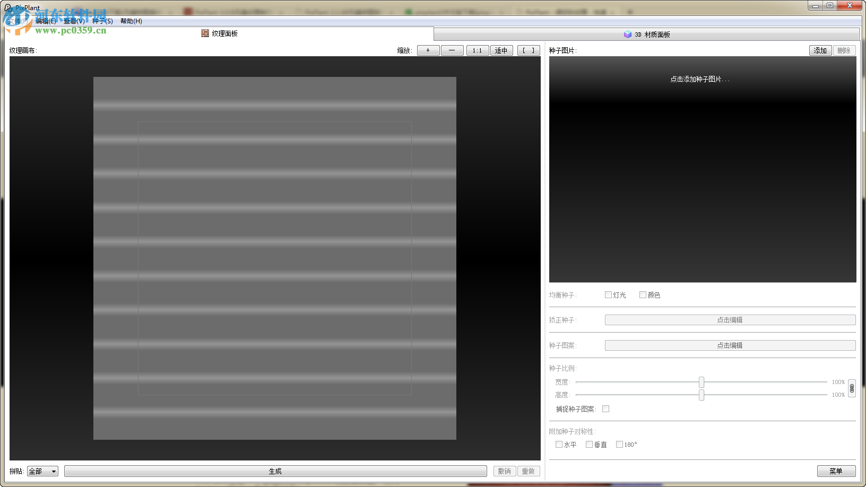
Task: Click the 高度 seed scale slider handle
Action: 702,395
